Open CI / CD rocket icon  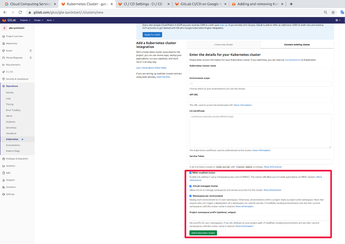pos(3,72)
